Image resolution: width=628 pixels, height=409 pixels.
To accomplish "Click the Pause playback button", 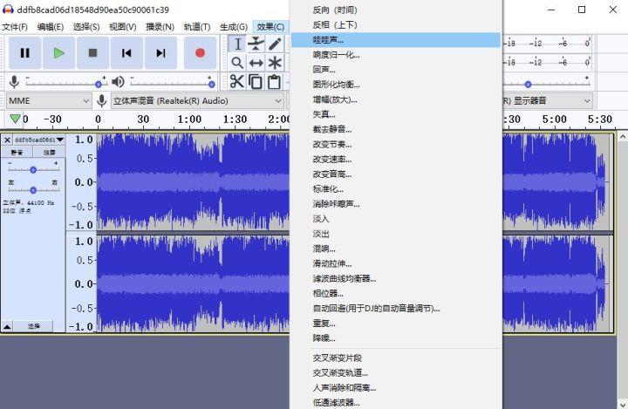I will point(24,53).
